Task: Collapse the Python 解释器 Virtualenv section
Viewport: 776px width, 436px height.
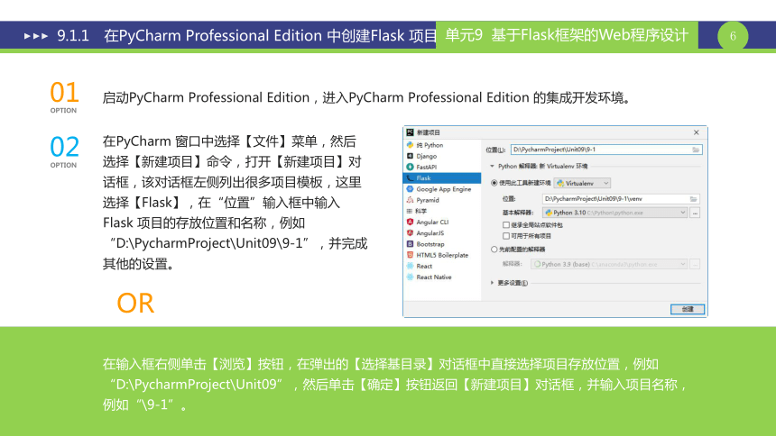Action: pyautogui.click(x=492, y=166)
